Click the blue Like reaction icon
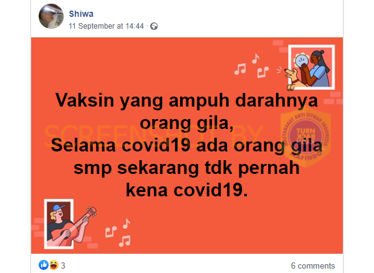374x273 pixels. [44, 265]
